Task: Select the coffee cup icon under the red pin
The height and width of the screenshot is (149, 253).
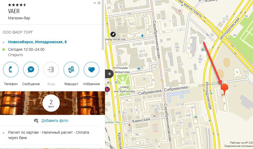Action: coord(223,95)
